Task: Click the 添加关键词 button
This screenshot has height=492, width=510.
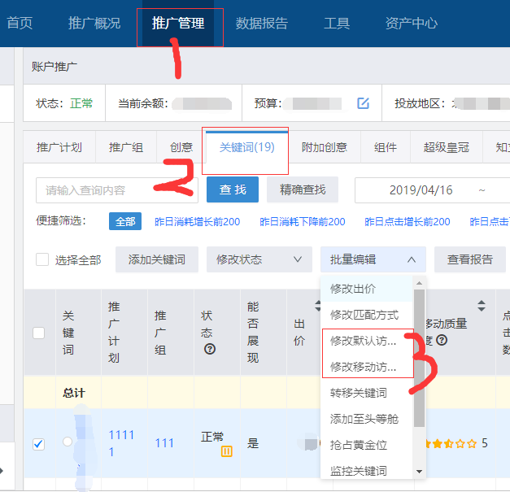Action: point(156,259)
